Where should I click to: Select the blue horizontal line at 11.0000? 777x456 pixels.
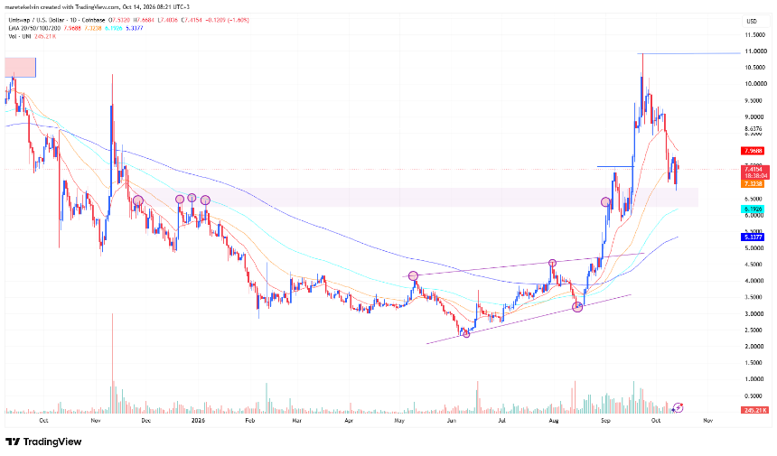(688, 53)
